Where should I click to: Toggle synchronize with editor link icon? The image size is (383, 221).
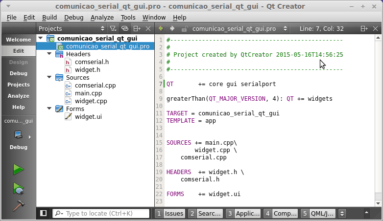click(125, 28)
